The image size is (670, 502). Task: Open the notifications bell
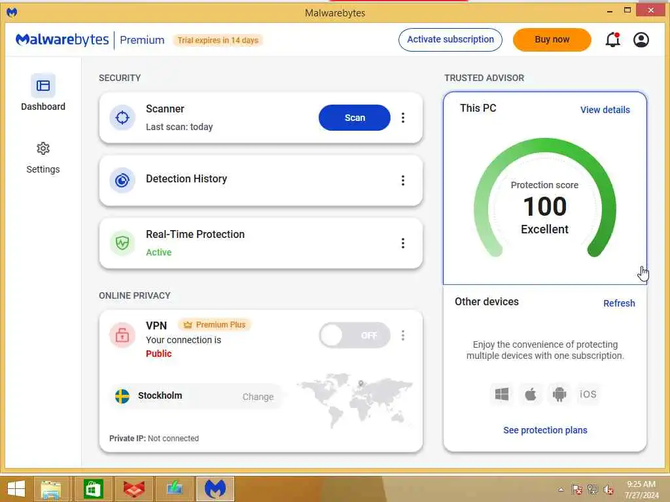pos(612,40)
